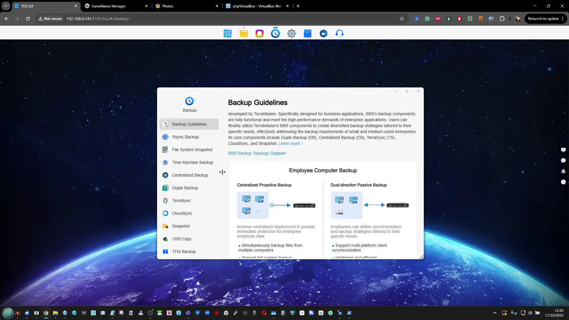Screen dimensions: 569x320
Task: Open Control Panel gear icon
Action: coord(292,33)
